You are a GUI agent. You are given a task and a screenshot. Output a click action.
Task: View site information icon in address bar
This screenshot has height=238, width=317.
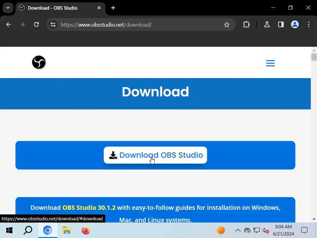coord(53,25)
